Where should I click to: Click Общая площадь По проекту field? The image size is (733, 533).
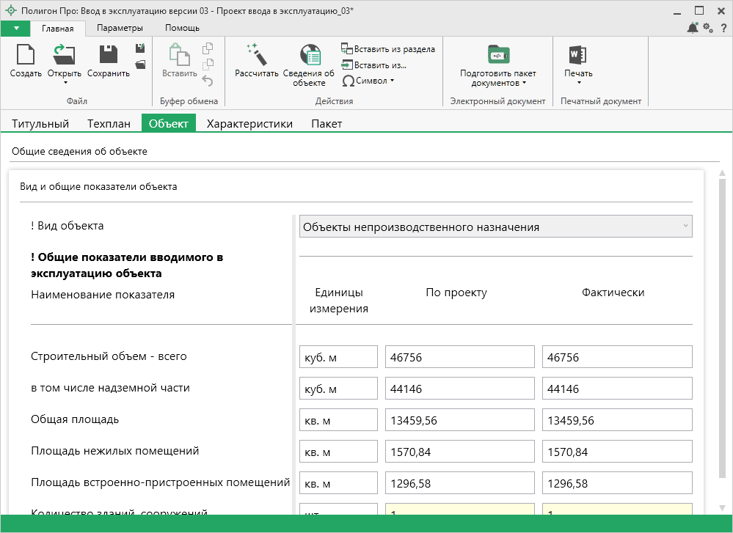(x=459, y=420)
